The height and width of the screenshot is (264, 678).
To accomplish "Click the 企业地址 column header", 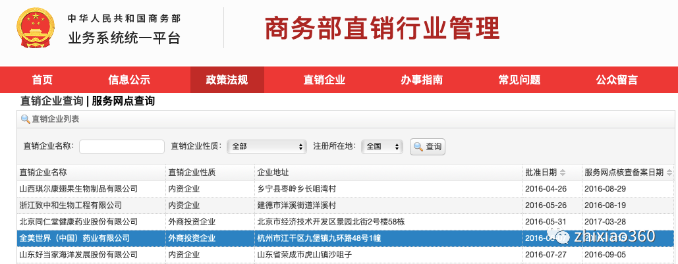I will point(389,172).
